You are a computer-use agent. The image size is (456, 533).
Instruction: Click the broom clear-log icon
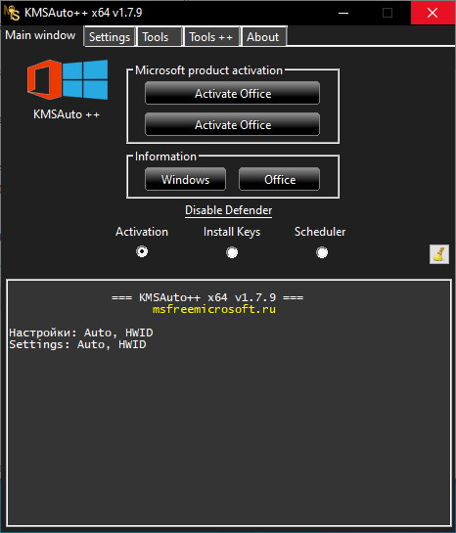pos(439,254)
